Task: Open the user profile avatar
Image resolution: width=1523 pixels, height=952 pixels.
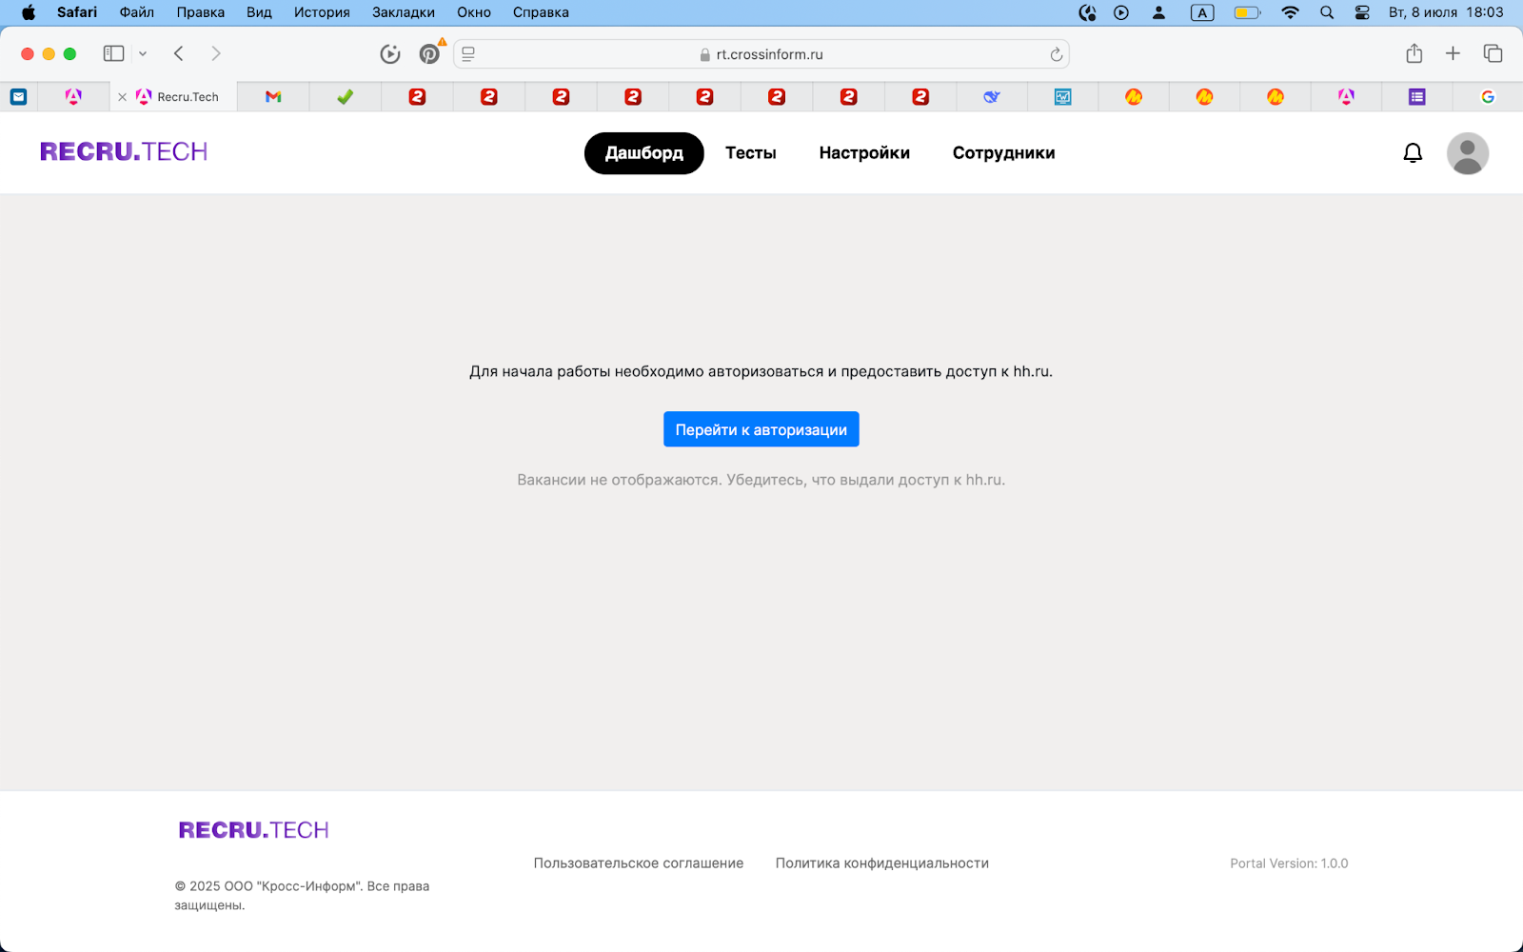Action: (1467, 153)
